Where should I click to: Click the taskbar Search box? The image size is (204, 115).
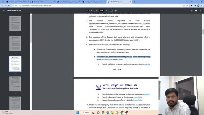coord(86,112)
